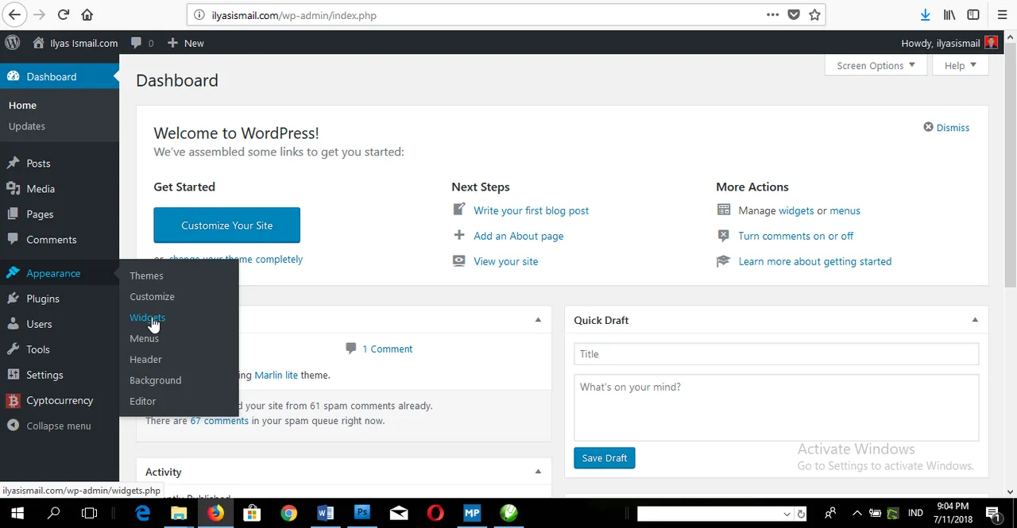Screen dimensions: 1017x528
Task: Open the Pocket save icon in address bar
Action: tap(794, 14)
